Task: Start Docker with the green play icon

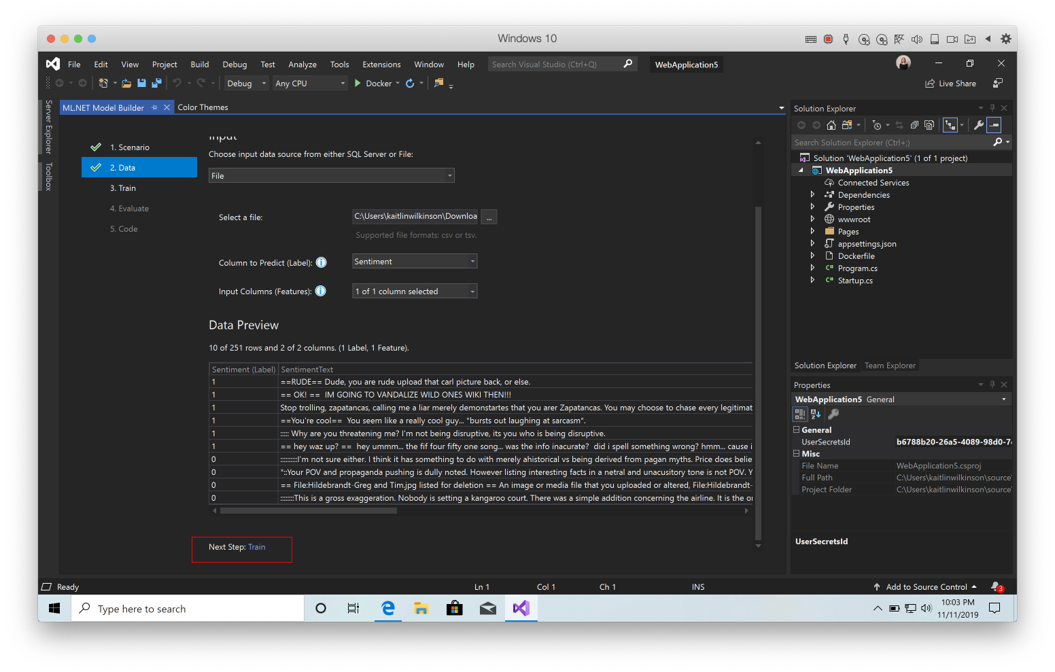Action: point(358,83)
